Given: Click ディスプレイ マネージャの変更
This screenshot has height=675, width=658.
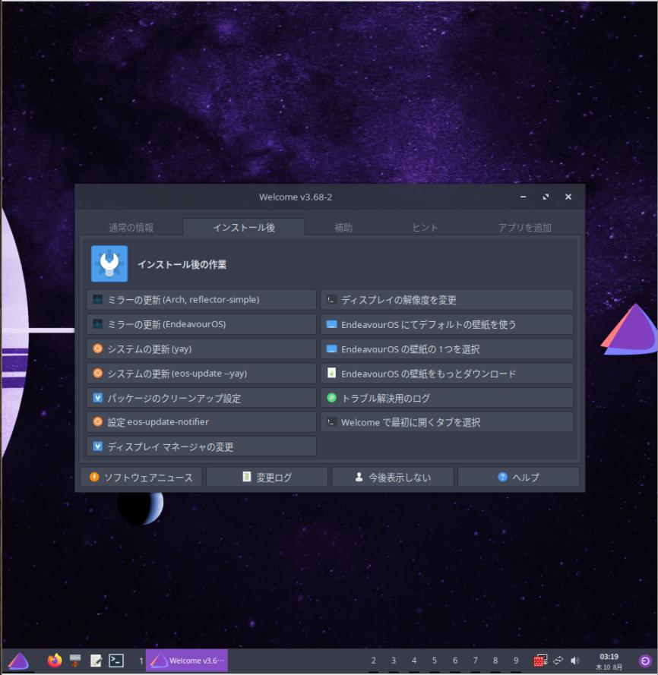Looking at the screenshot, I should click(x=201, y=446).
